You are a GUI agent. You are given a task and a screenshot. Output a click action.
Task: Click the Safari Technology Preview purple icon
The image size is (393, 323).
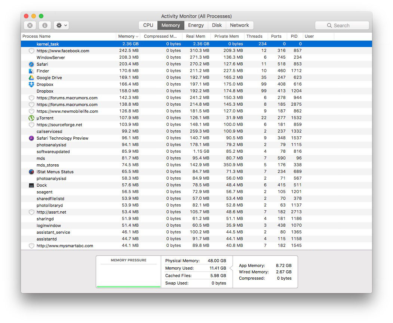click(x=31, y=138)
